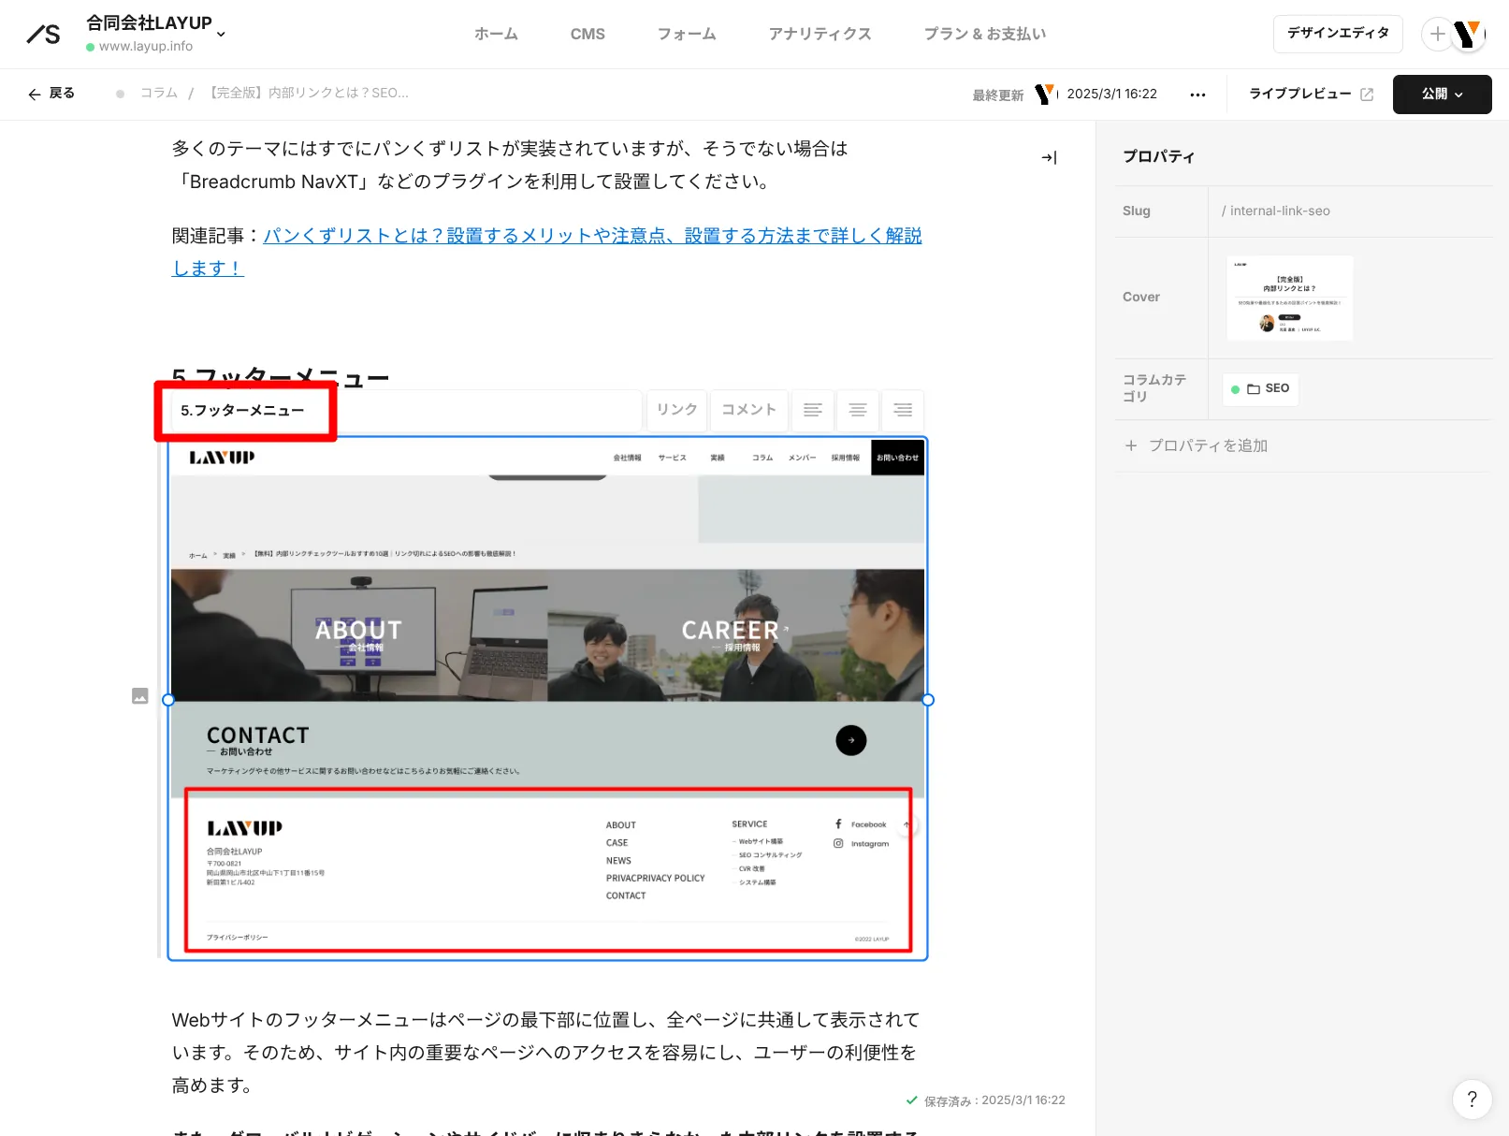The height and width of the screenshot is (1136, 1509).
Task: Open the CMS tab
Action: pyautogui.click(x=588, y=34)
